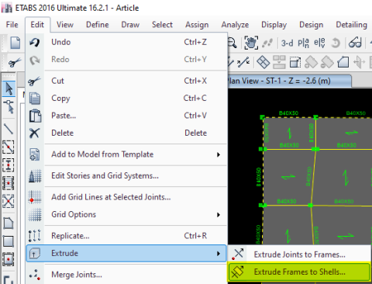This screenshot has width=372, height=284.
Task: Switch to Elevation view
Action: click(319, 43)
